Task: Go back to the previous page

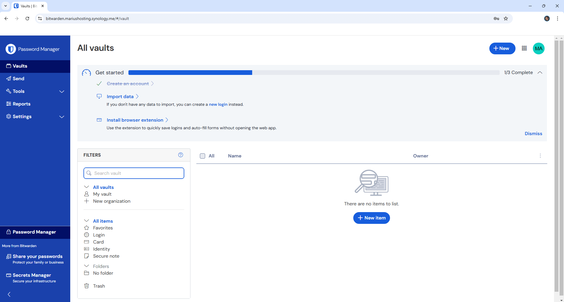Action: [6, 19]
